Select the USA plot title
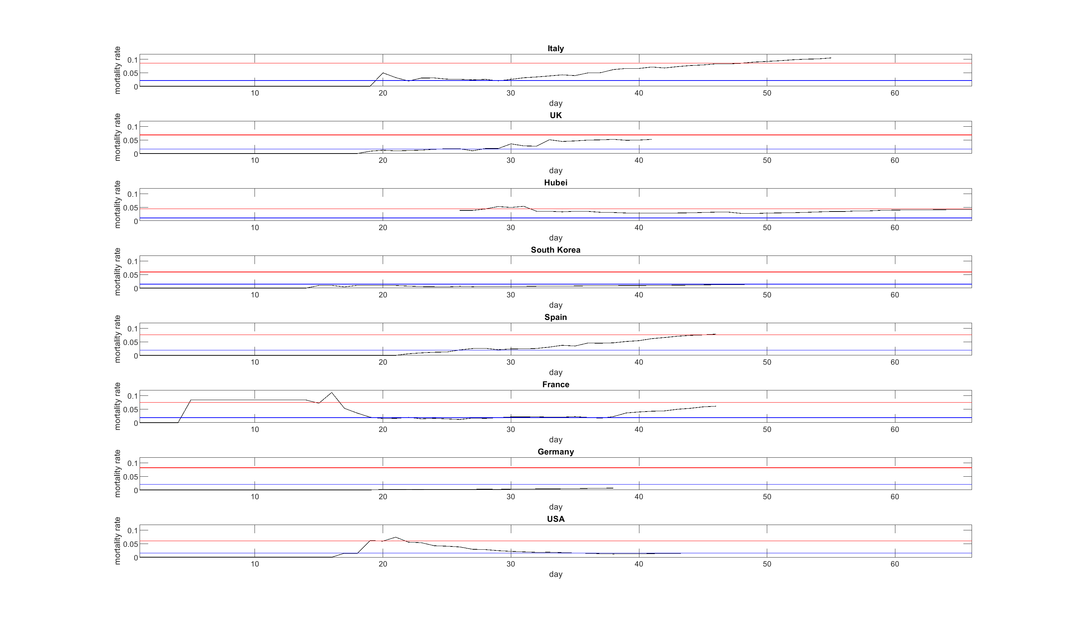 tap(555, 519)
